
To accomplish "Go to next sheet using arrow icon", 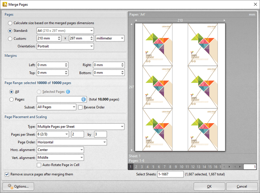I will point(229,167).
